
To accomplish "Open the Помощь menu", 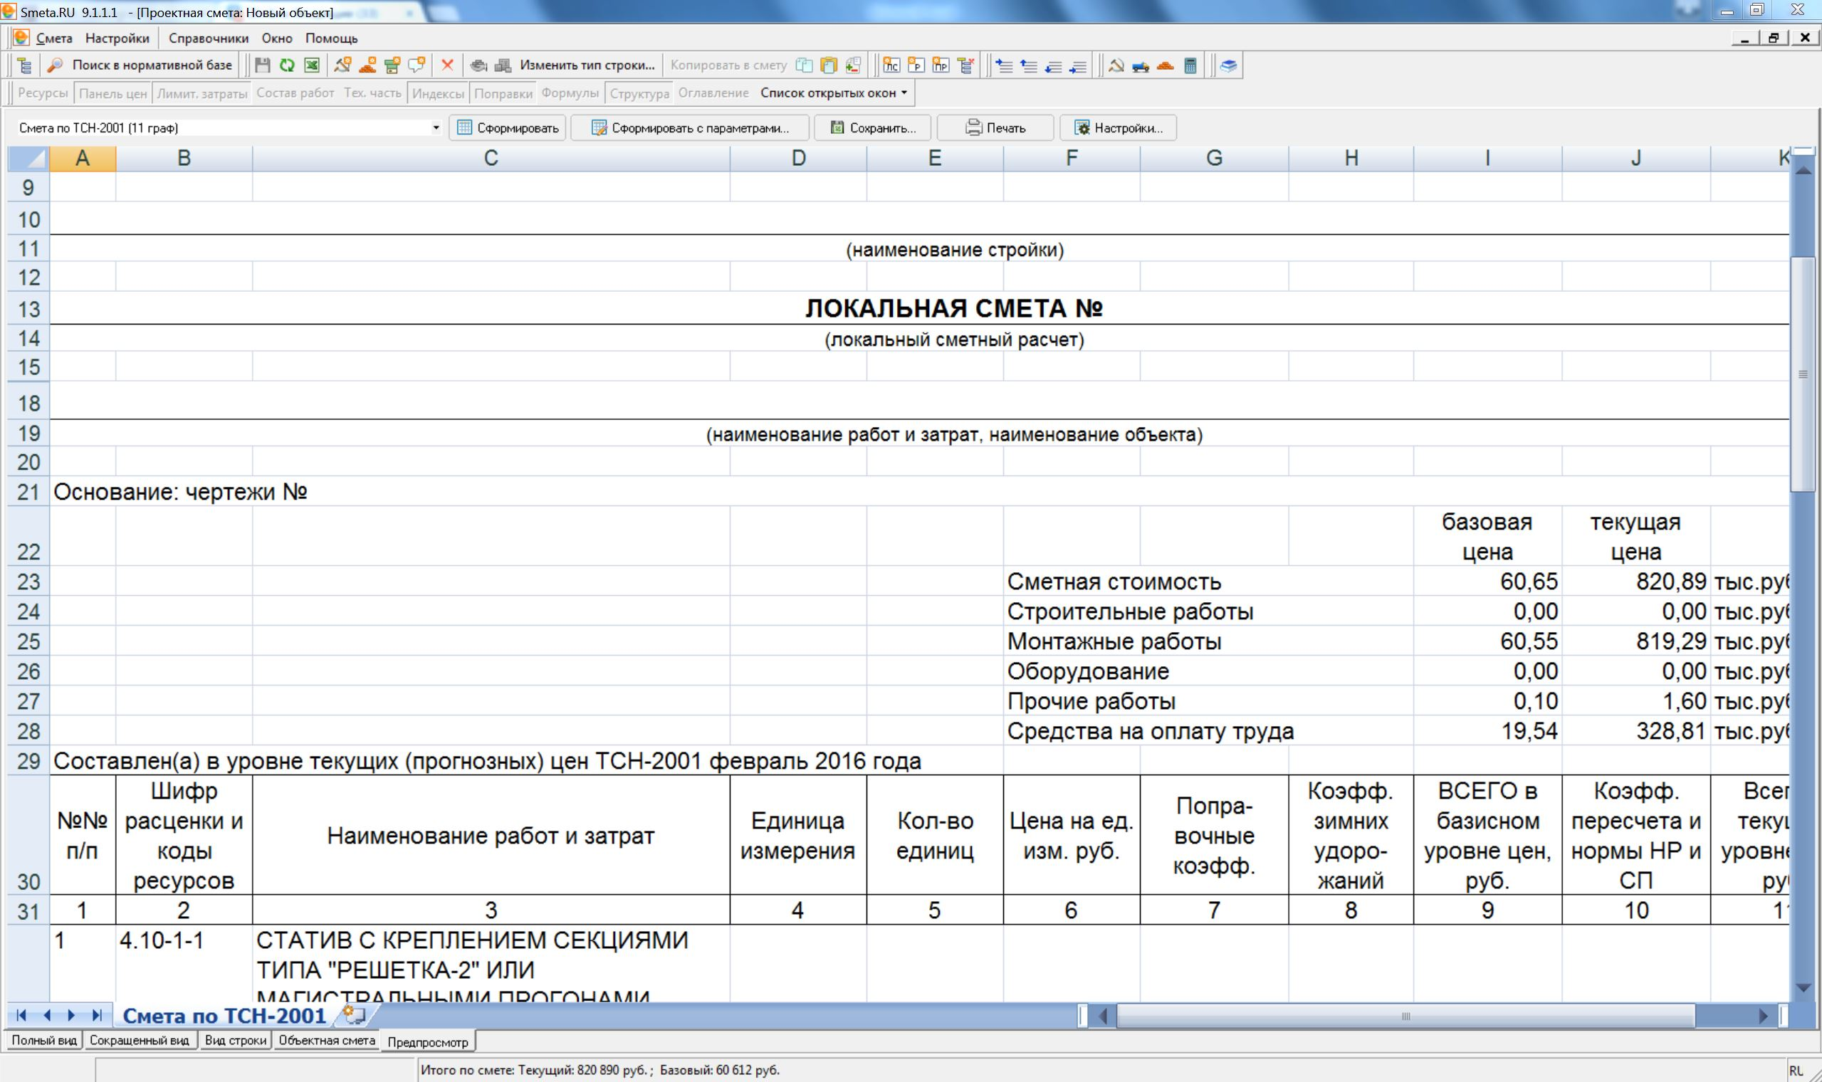I will pos(332,38).
